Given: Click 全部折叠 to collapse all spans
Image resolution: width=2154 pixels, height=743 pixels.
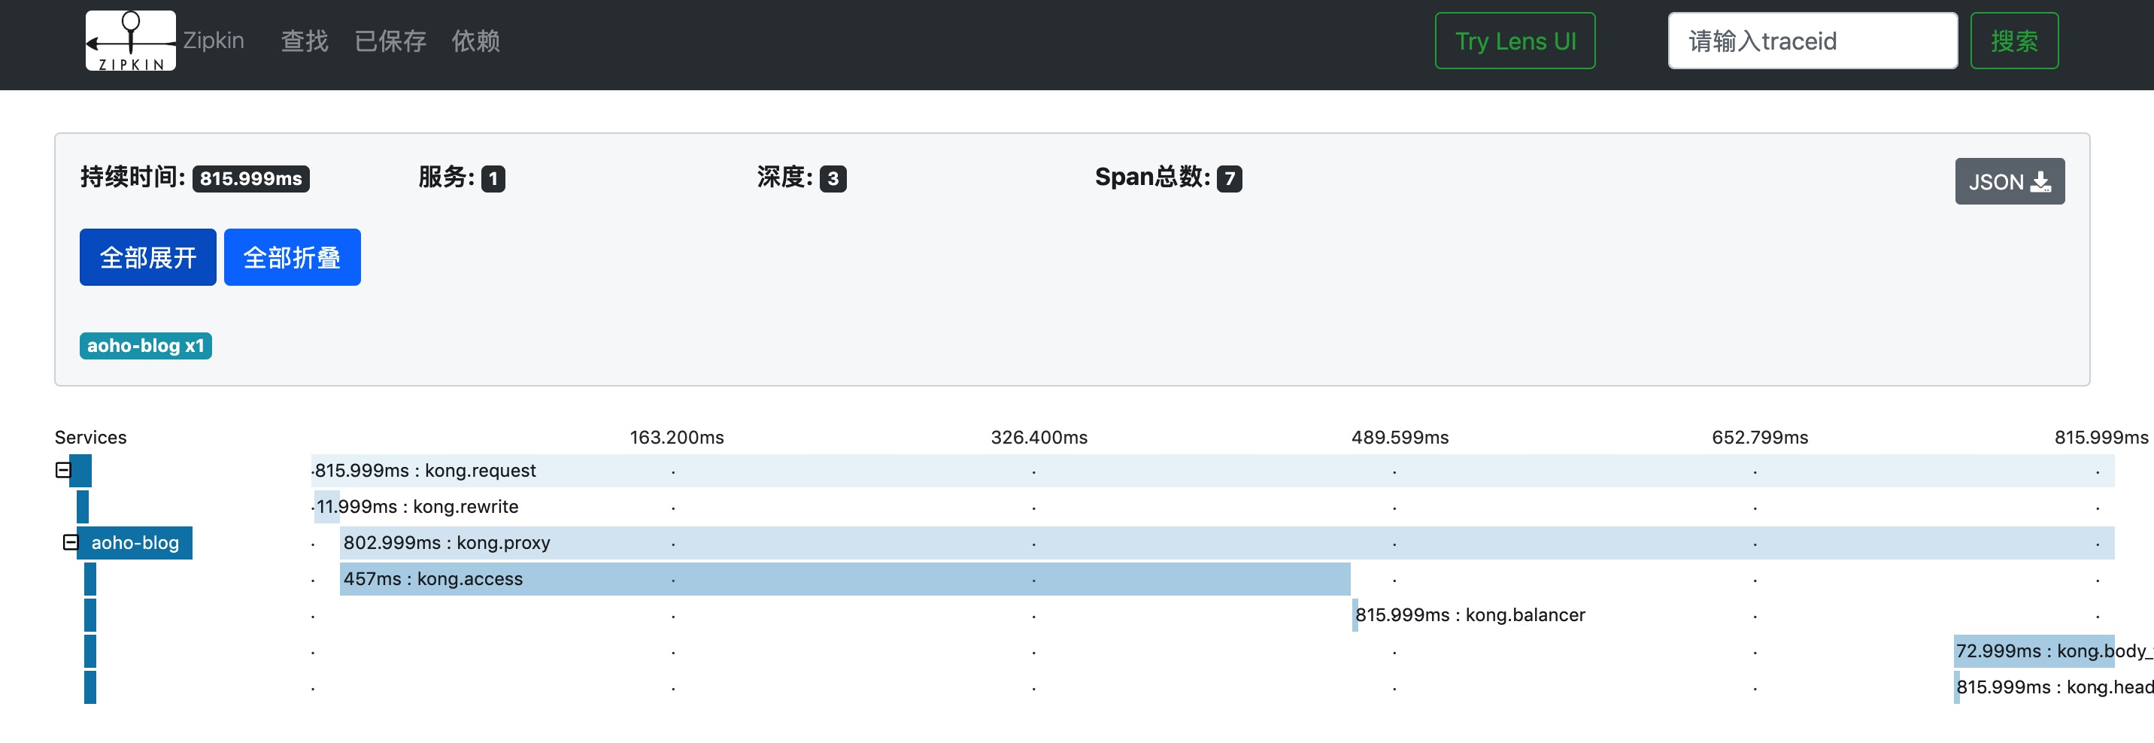Looking at the screenshot, I should coord(292,257).
